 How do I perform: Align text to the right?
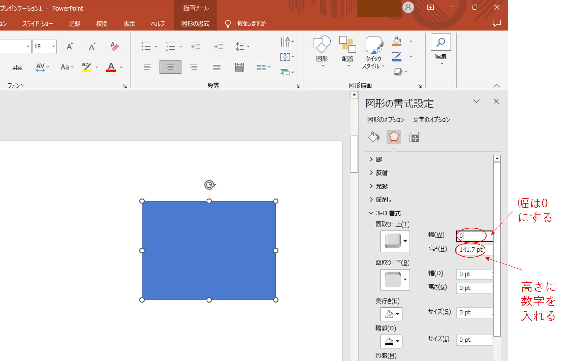tap(194, 67)
